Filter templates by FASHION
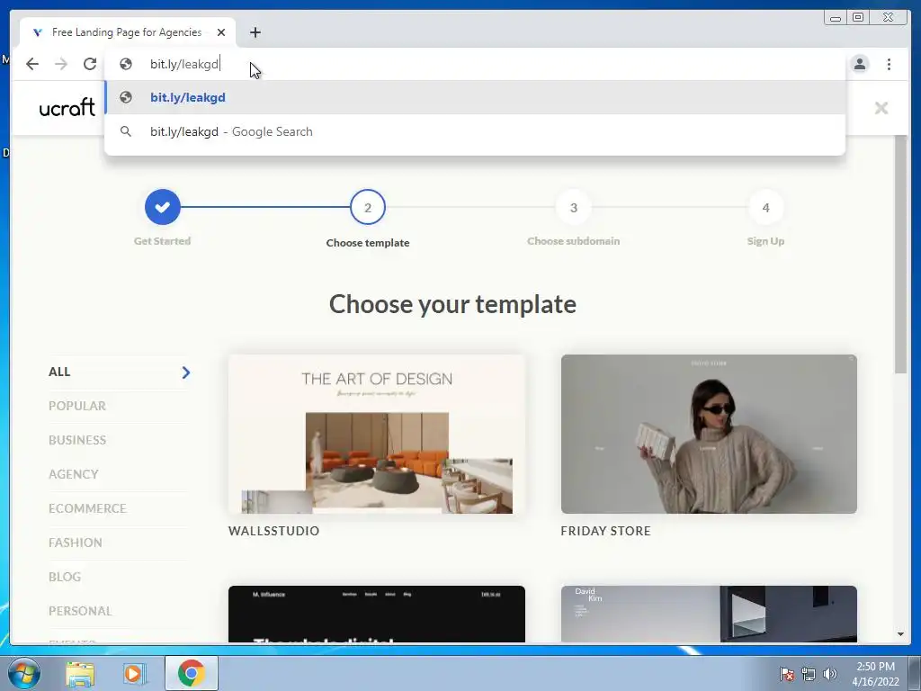This screenshot has height=691, width=921. (76, 543)
